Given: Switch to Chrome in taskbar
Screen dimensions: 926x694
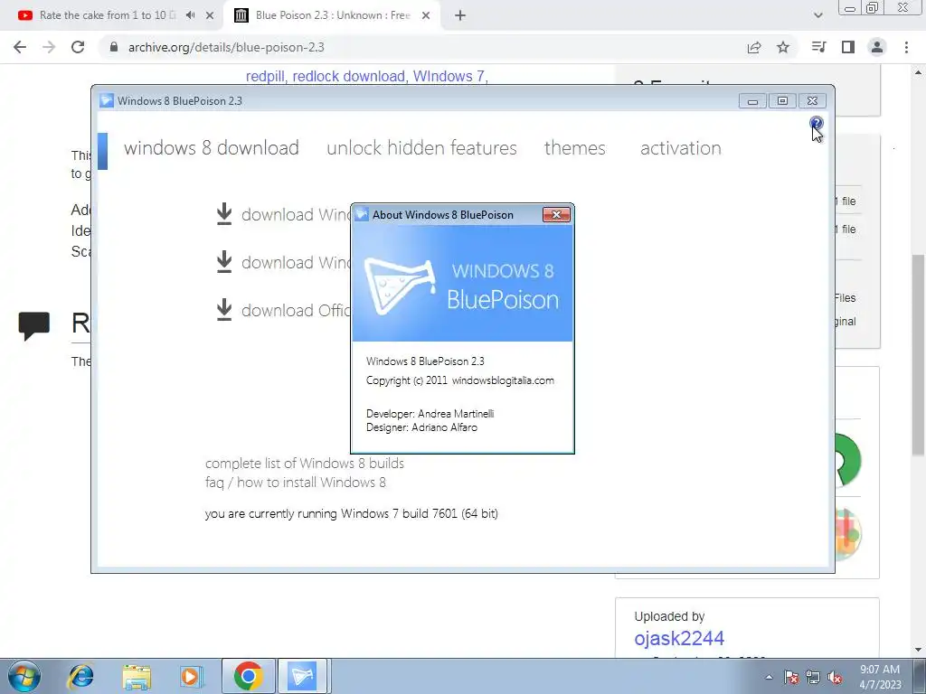Looking at the screenshot, I should (x=248, y=676).
